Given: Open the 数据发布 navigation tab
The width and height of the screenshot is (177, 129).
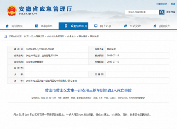Looking at the screenshot, I should pyautogui.click(x=162, y=26).
